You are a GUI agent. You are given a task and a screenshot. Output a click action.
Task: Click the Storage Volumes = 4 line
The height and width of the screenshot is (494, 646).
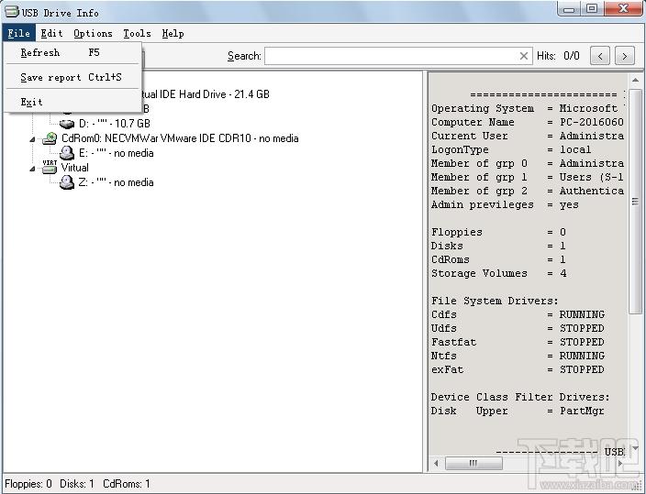click(499, 273)
